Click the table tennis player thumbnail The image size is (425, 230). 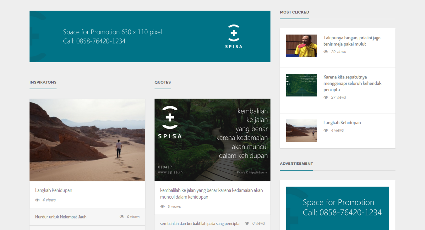pyautogui.click(x=301, y=46)
